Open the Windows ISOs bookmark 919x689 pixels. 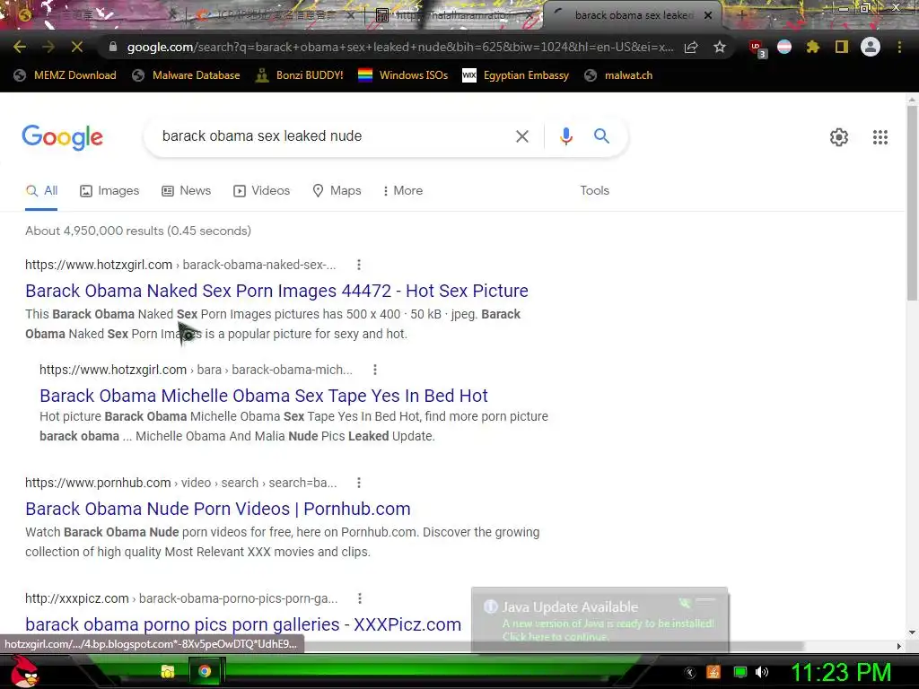click(403, 75)
